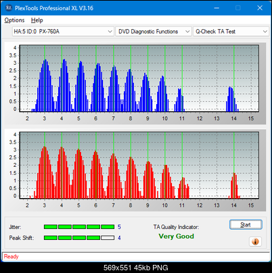Image resolution: width=272 pixels, height=273 pixels.
Task: Click the Peak Shift value 4
Action: [x=119, y=238]
